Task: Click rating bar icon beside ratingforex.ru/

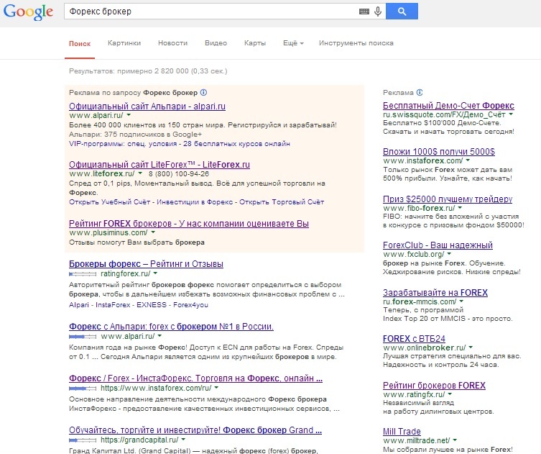Action: [x=83, y=274]
